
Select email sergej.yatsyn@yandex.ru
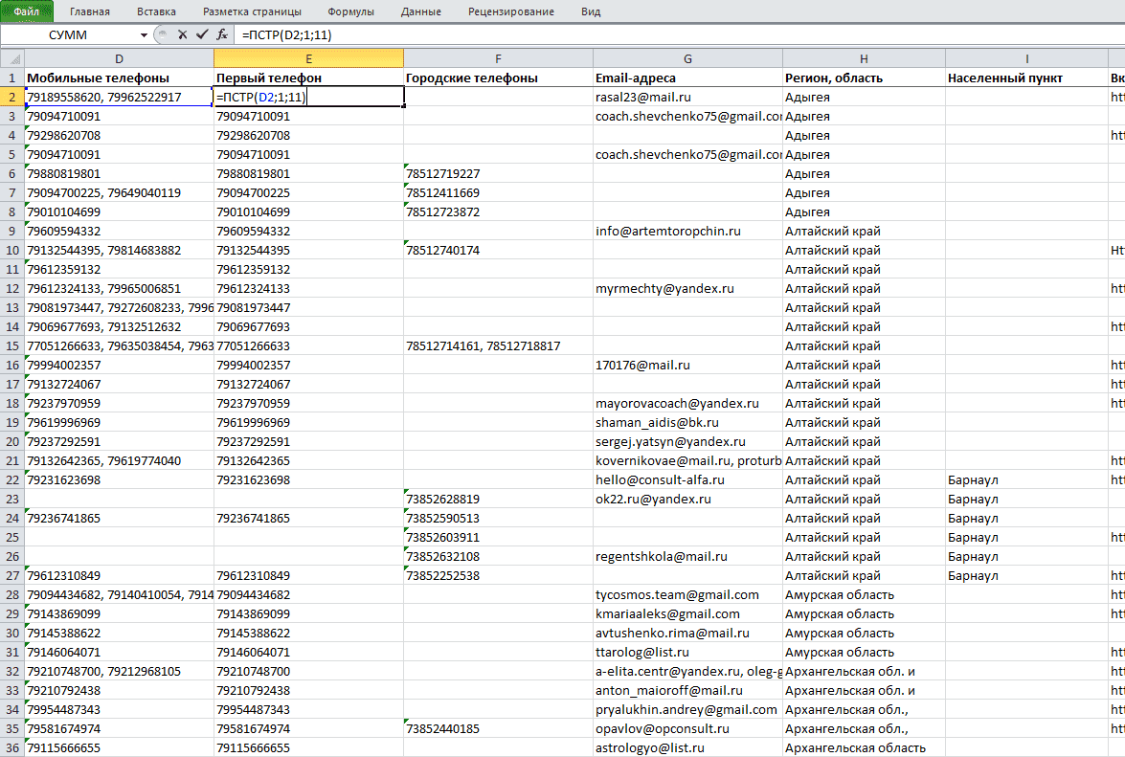click(687, 441)
